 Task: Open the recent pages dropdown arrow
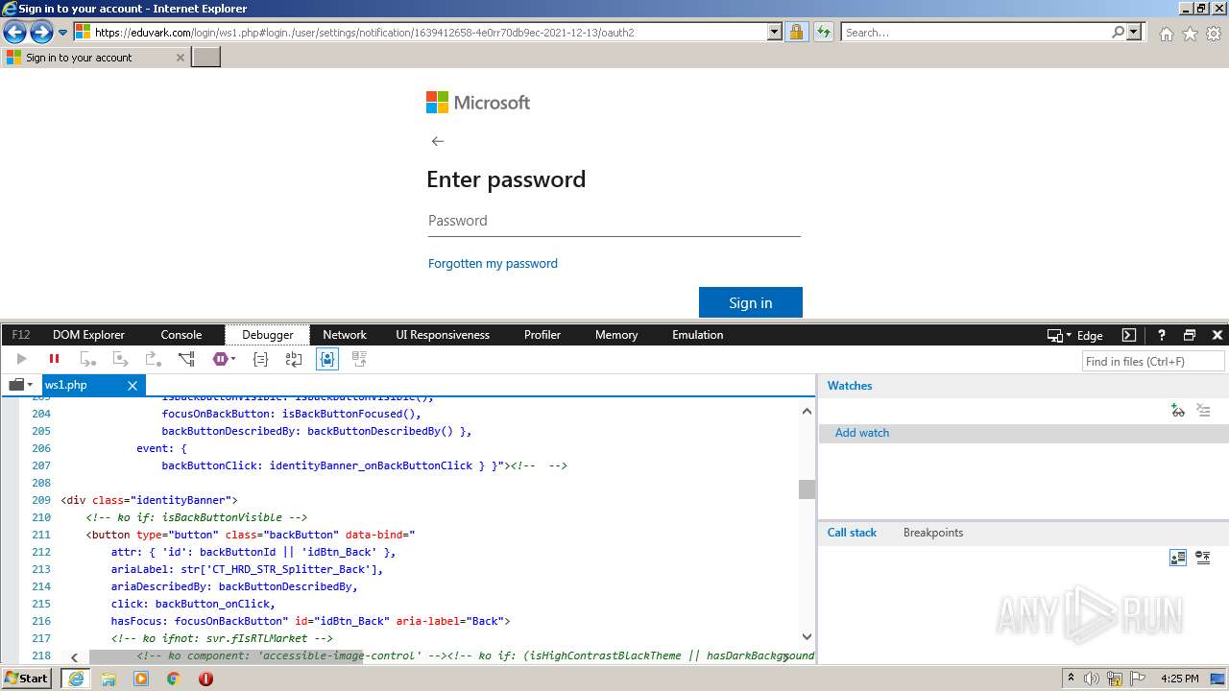point(63,33)
